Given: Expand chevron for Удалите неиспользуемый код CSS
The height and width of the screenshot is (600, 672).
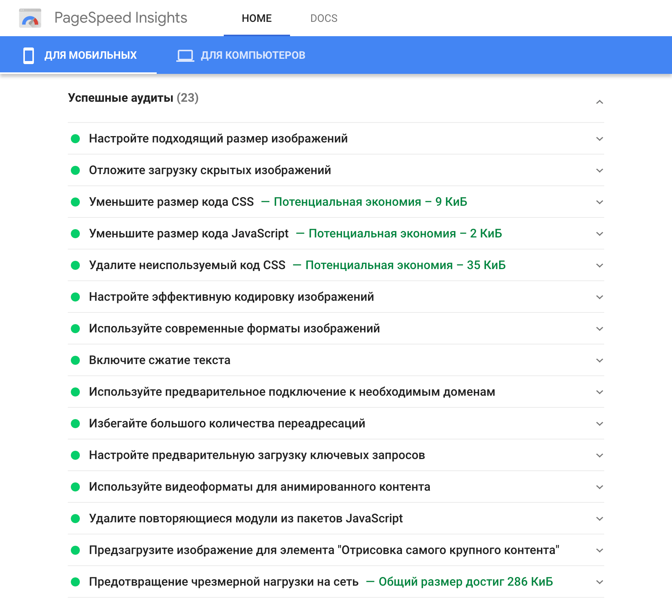Looking at the screenshot, I should [600, 265].
